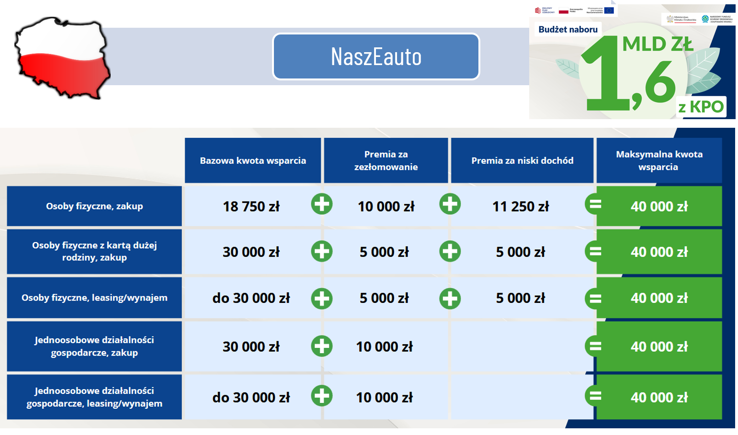738x435 pixels.
Task: Click the equals icon in Osoby fizyczne, zakup row
Action: point(595,205)
